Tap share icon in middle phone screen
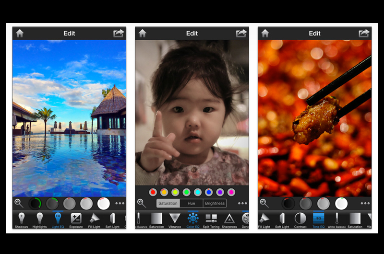The image size is (384, 254). [241, 33]
